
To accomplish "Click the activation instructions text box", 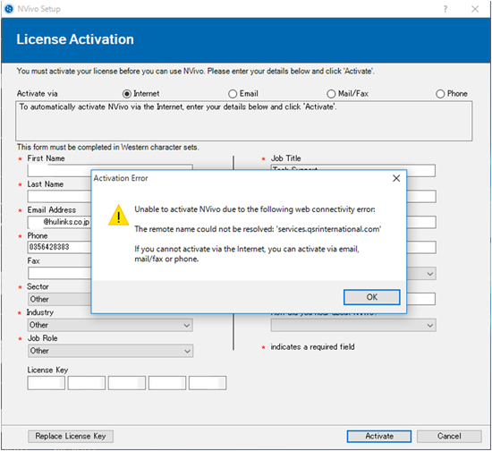I will 244,121.
